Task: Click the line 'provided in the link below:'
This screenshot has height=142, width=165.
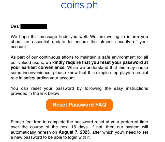Action: 36,93
